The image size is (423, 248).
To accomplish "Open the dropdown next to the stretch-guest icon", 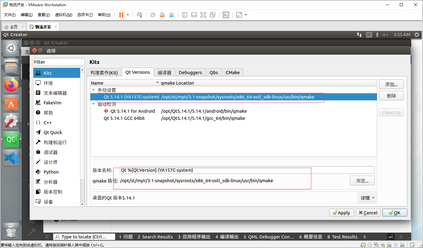I will click(246, 15).
